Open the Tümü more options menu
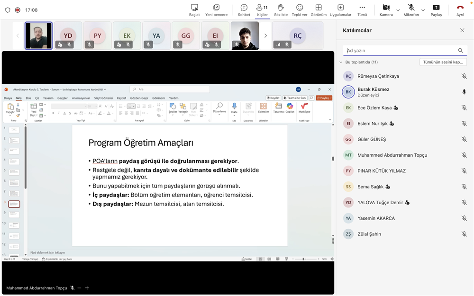 coord(362,8)
